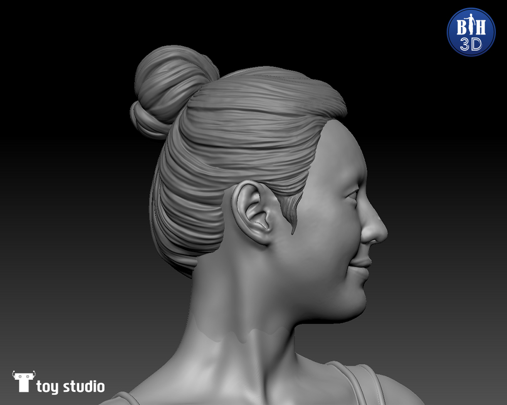Click the toy studio robot T icon

point(23,381)
